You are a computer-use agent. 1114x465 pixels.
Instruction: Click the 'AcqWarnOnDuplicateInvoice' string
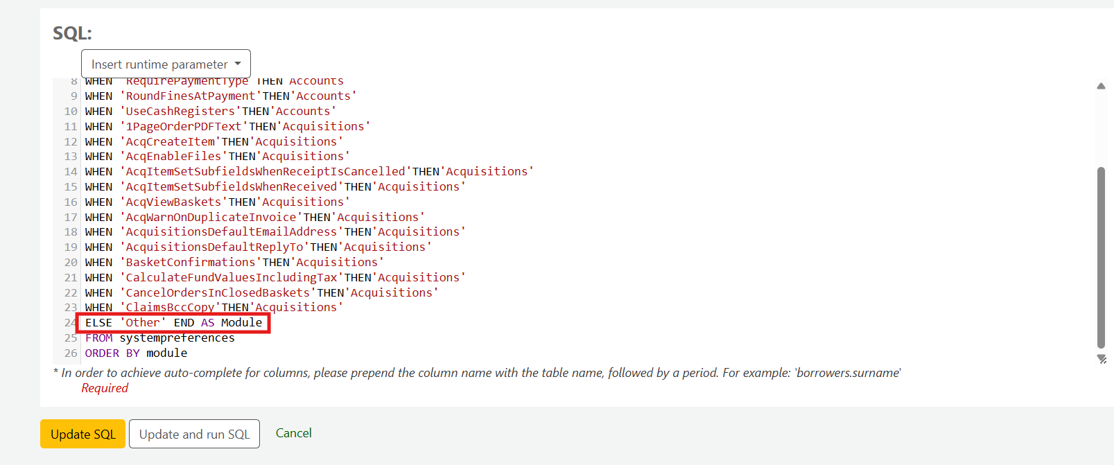pos(210,218)
